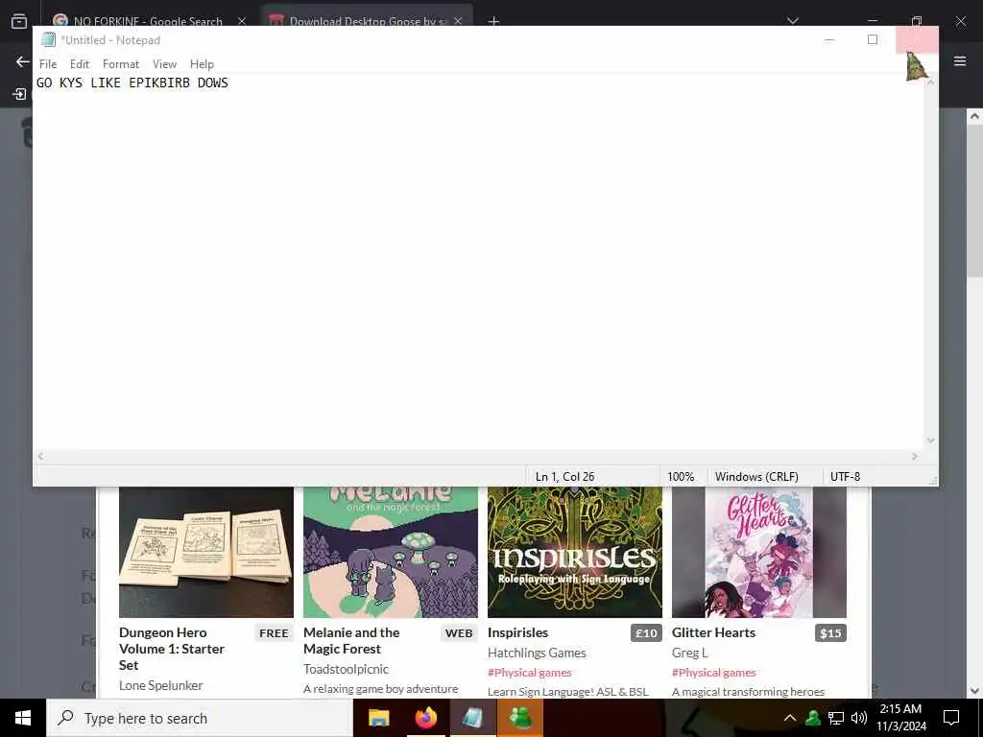Open a new browser tab

click(x=493, y=21)
